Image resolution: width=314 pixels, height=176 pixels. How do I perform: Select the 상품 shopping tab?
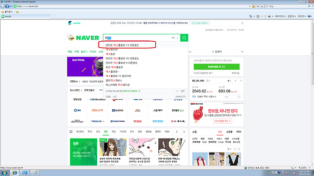coord(220,132)
